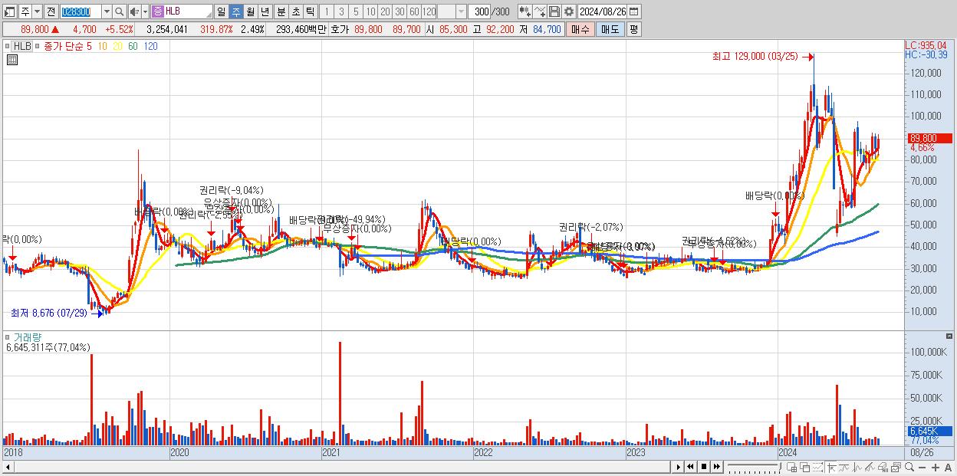Click the add candle indicator icon

(x=525, y=11)
